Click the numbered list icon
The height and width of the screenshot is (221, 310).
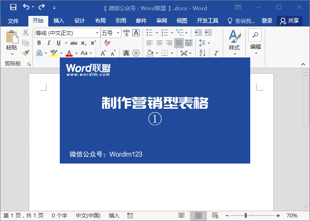(x=164, y=33)
